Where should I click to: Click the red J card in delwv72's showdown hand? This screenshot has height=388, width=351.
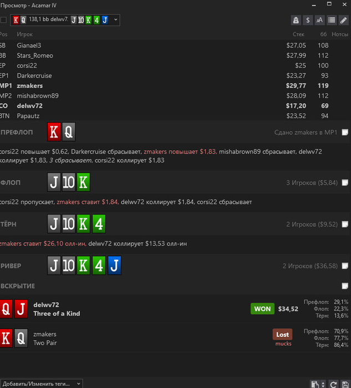point(21,309)
